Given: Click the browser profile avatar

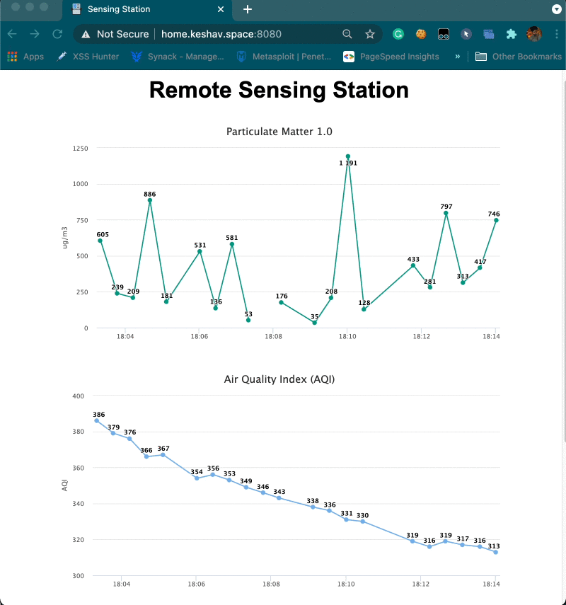Looking at the screenshot, I should (533, 33).
